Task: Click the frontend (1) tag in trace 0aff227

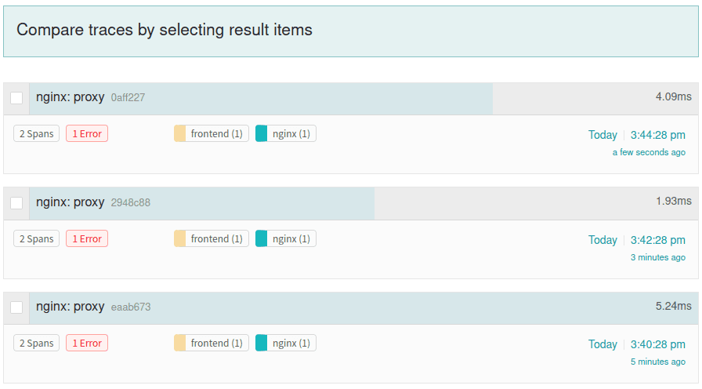Action: 212,134
